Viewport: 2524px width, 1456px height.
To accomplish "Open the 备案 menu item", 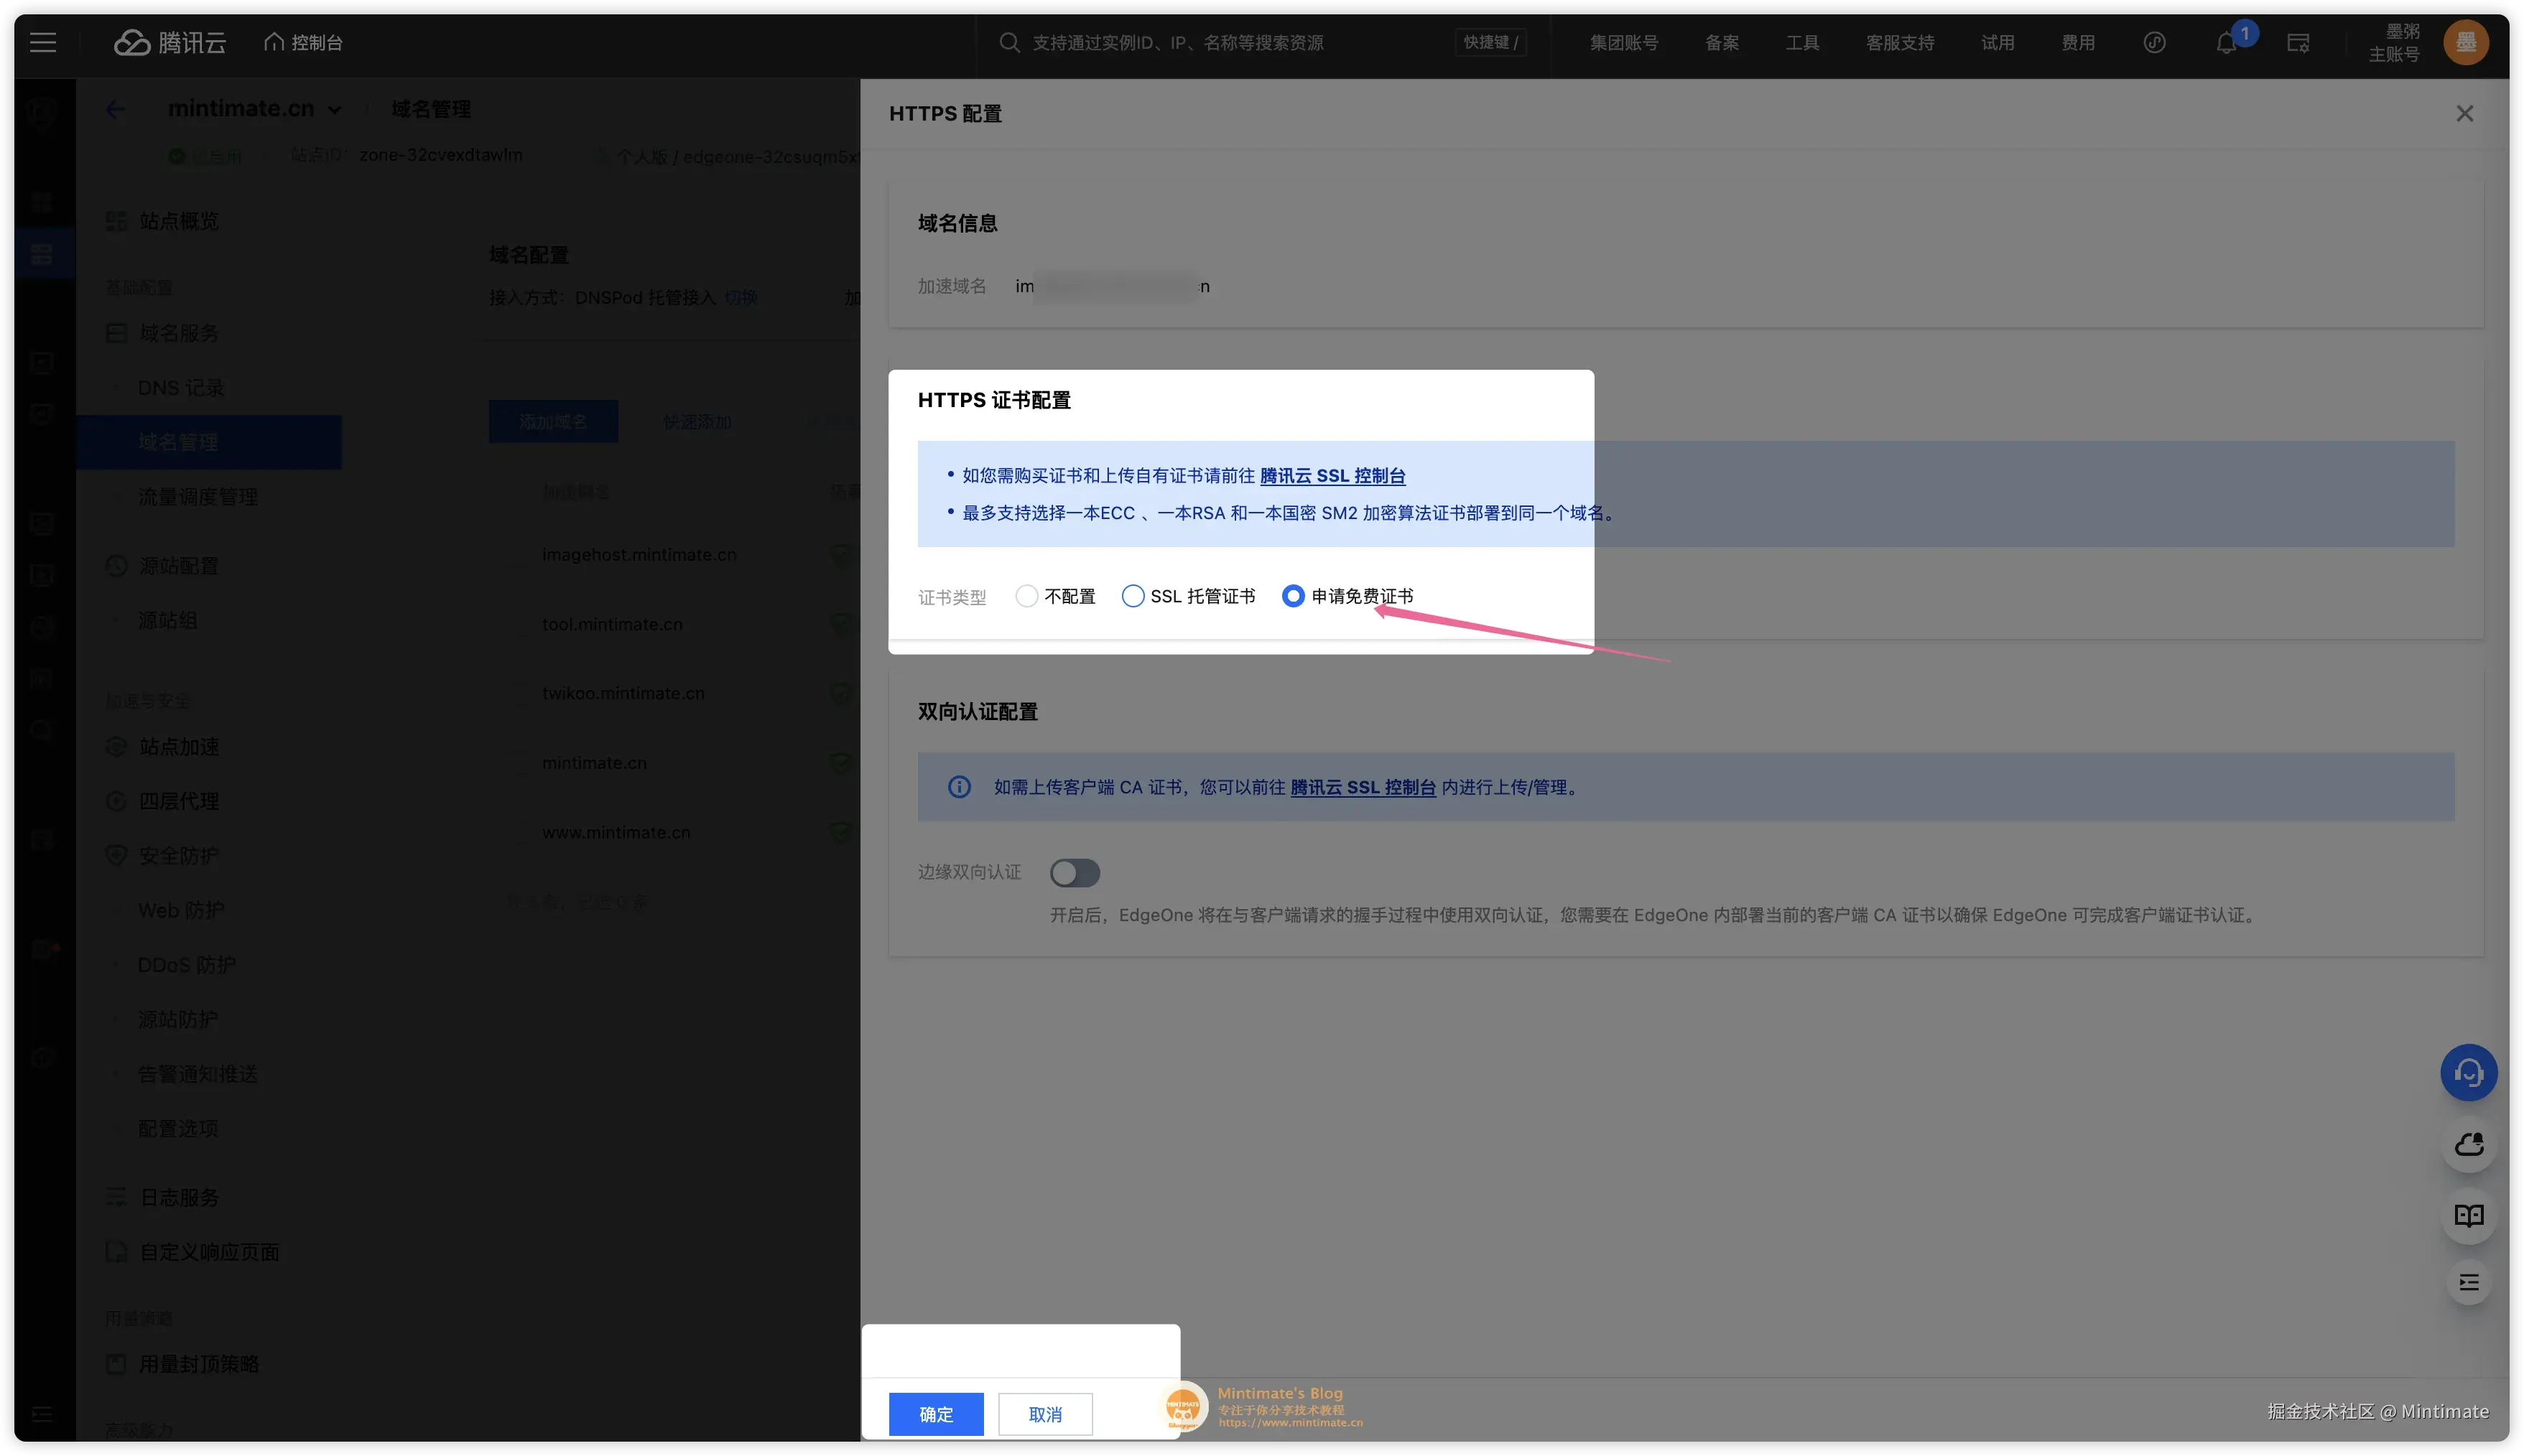I will [x=1721, y=42].
